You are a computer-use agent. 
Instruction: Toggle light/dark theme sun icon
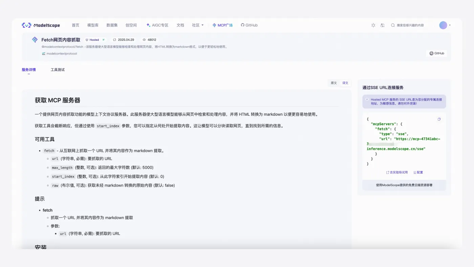click(373, 25)
